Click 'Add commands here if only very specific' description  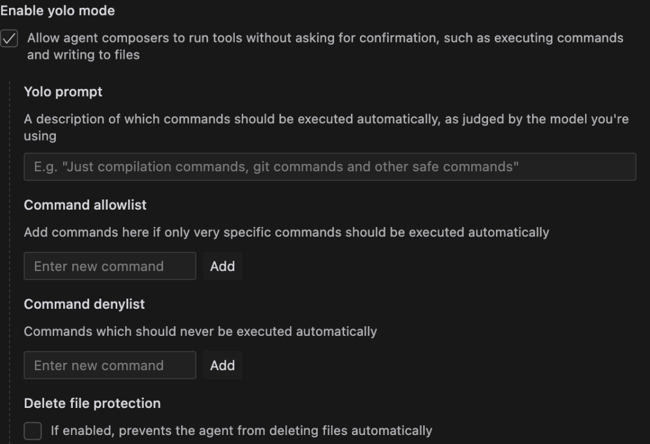(286, 233)
